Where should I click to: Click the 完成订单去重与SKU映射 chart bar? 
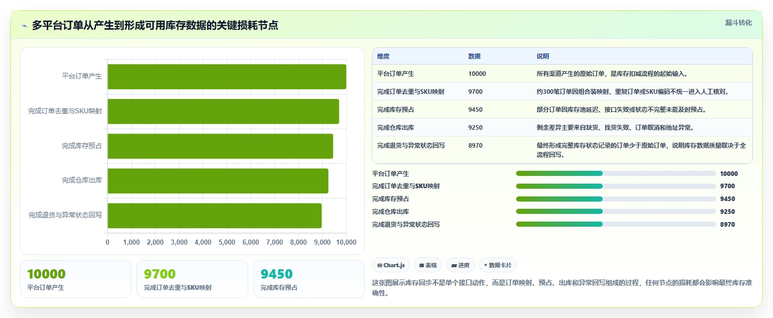(x=223, y=111)
